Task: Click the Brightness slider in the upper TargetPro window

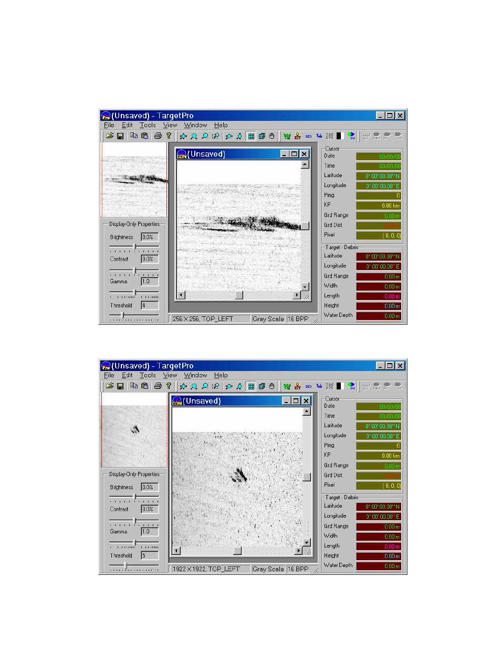Action: [x=134, y=247]
